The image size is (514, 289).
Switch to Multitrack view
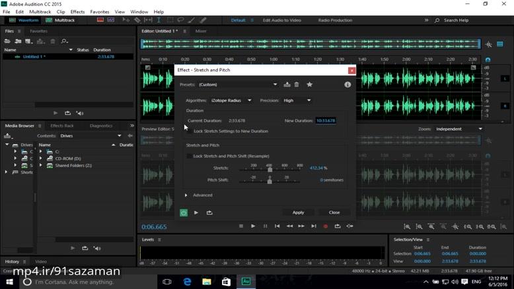click(60, 20)
